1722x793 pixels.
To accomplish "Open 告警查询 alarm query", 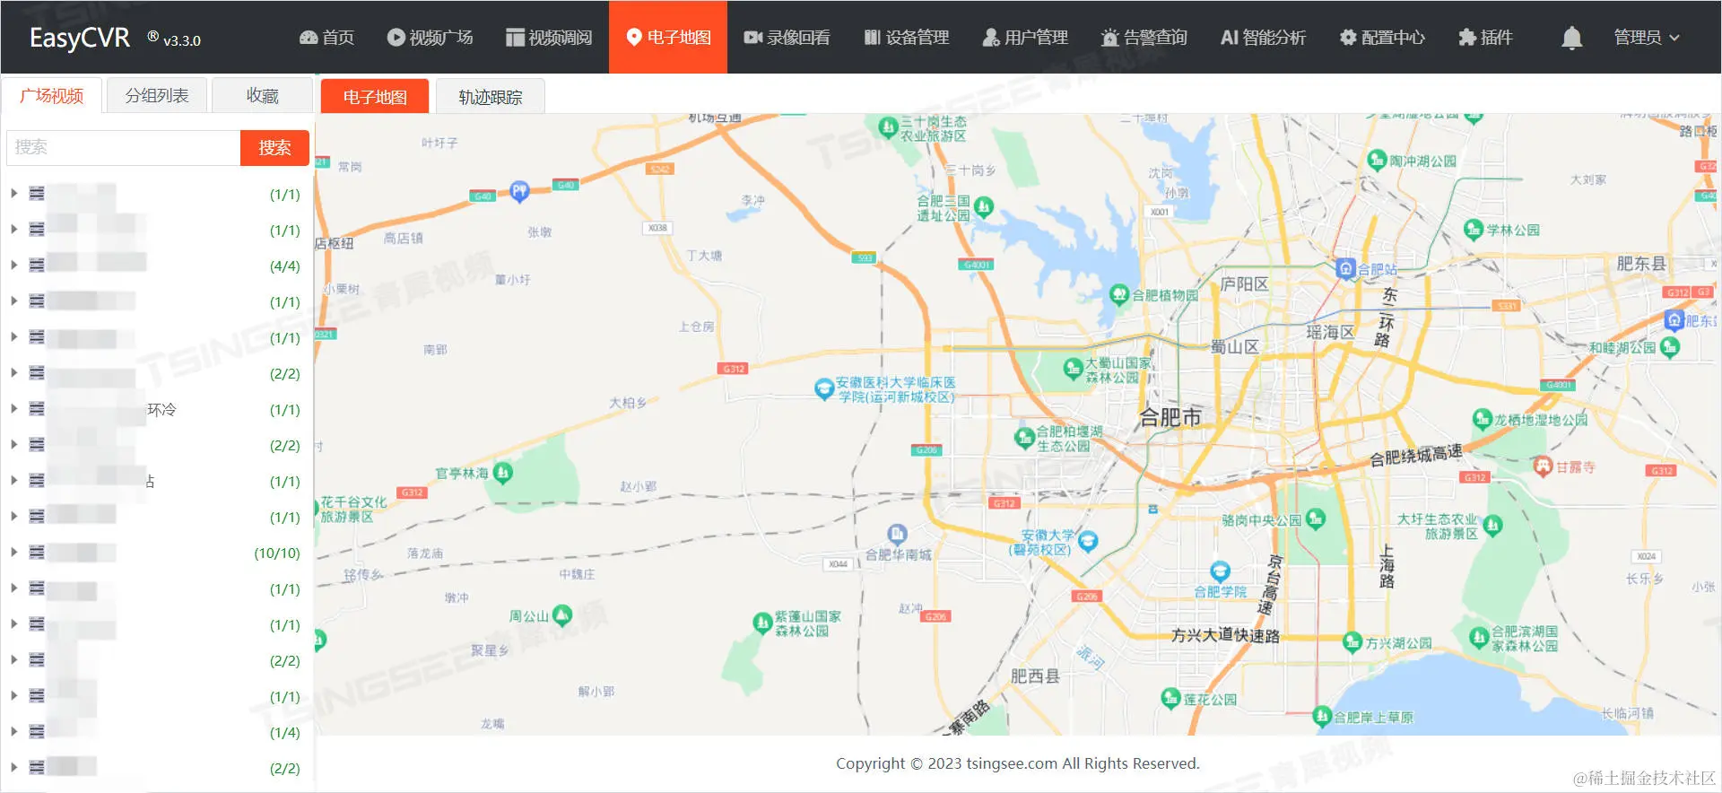I will [1144, 37].
